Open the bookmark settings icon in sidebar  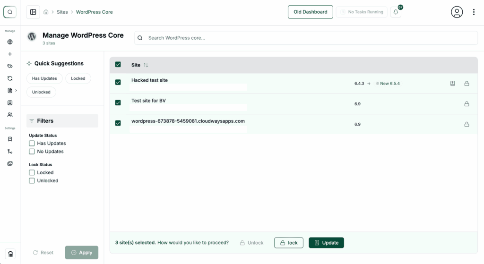(10, 139)
